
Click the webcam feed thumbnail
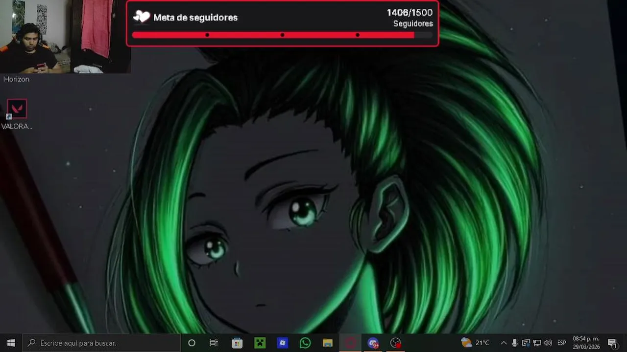(65, 37)
